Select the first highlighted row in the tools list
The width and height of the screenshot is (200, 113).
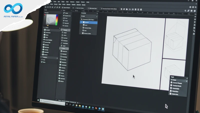click(x=65, y=30)
